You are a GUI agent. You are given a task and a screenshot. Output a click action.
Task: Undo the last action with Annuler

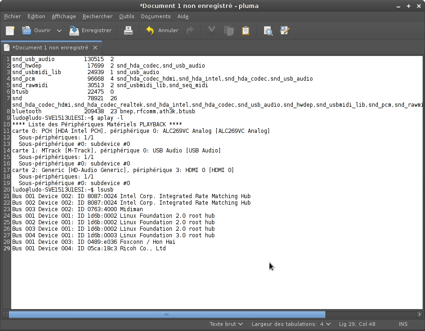pos(162,31)
